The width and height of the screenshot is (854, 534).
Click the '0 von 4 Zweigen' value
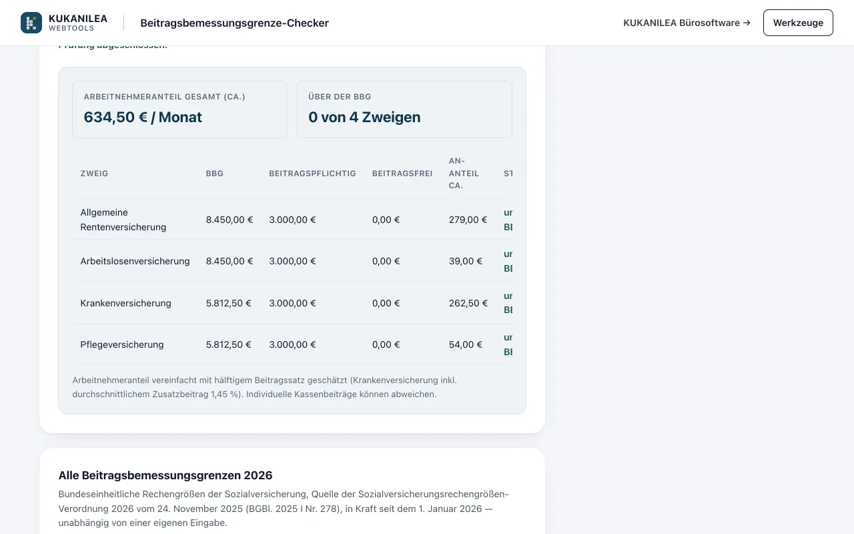click(364, 117)
